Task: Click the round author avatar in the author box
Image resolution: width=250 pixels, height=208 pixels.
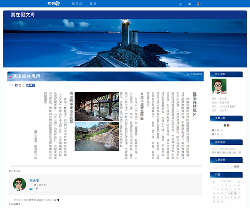Action: pos(20,184)
